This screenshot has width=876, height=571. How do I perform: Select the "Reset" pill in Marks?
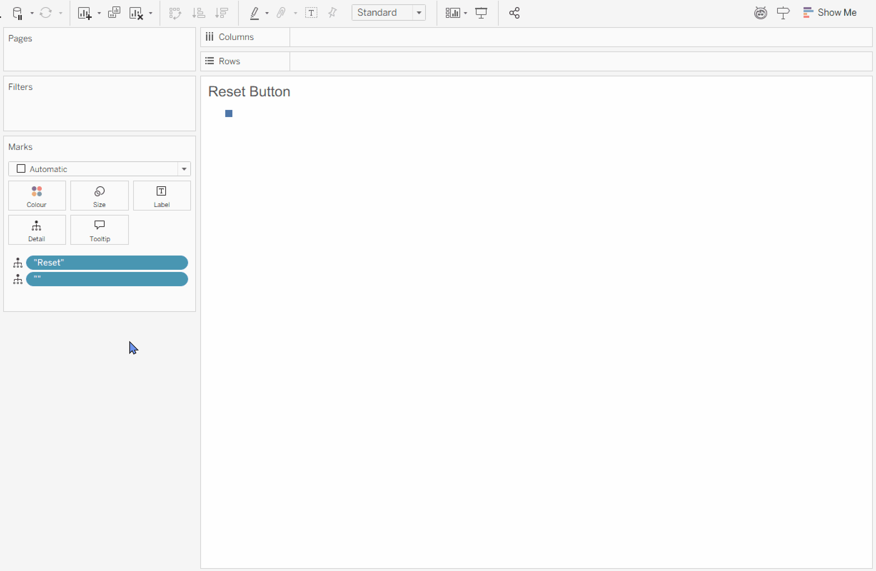[107, 263]
